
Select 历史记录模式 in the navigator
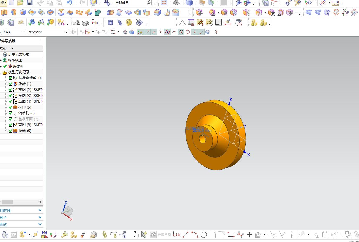[x=19, y=55]
